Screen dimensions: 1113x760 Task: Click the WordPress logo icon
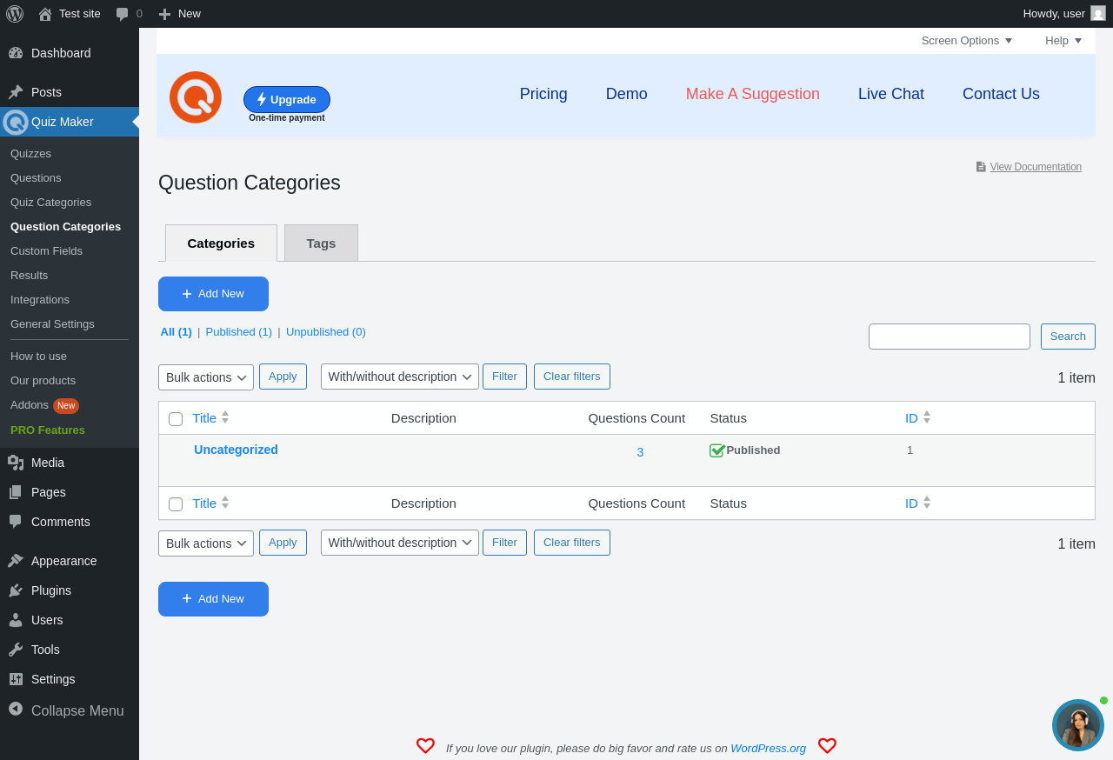pos(15,14)
